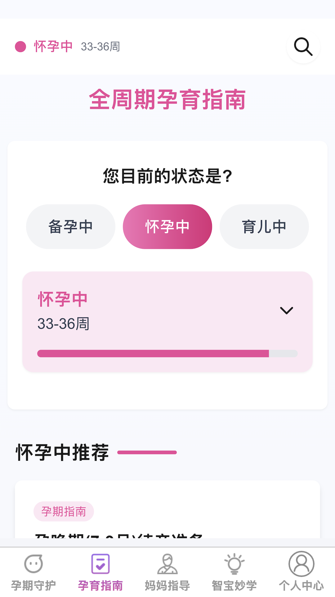Screen dimensions: 335x597
Task: Tap the 怀孕中 header status text
Action: coord(53,47)
